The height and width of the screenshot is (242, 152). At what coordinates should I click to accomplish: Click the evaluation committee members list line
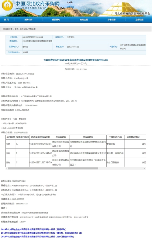tap(24, 213)
